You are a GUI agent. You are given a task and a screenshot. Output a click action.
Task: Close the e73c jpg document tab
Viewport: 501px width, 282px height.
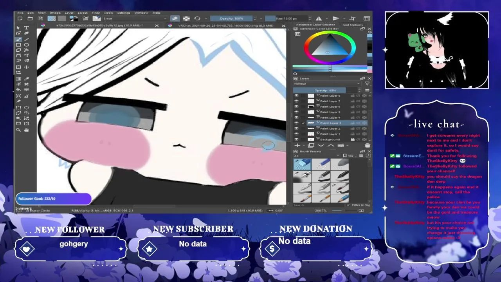[x=157, y=25]
